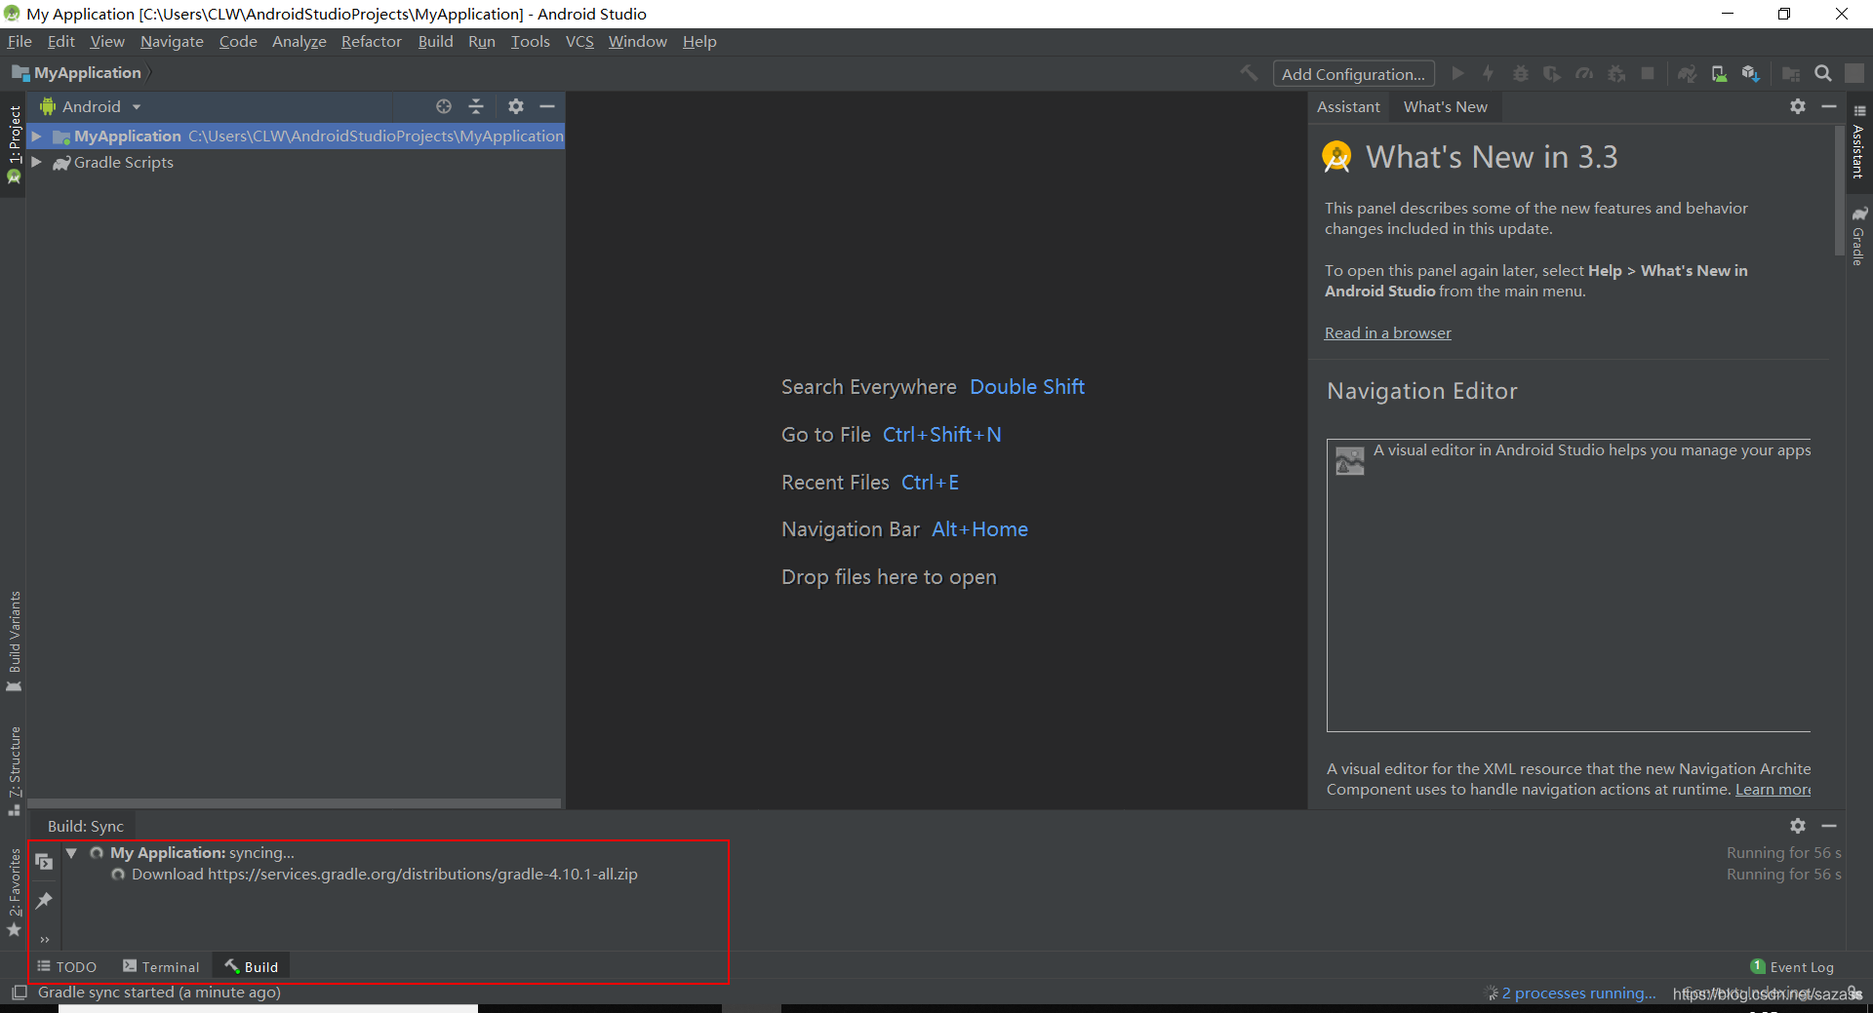Click the Add Configuration... button
The image size is (1873, 1013).
(1353, 74)
